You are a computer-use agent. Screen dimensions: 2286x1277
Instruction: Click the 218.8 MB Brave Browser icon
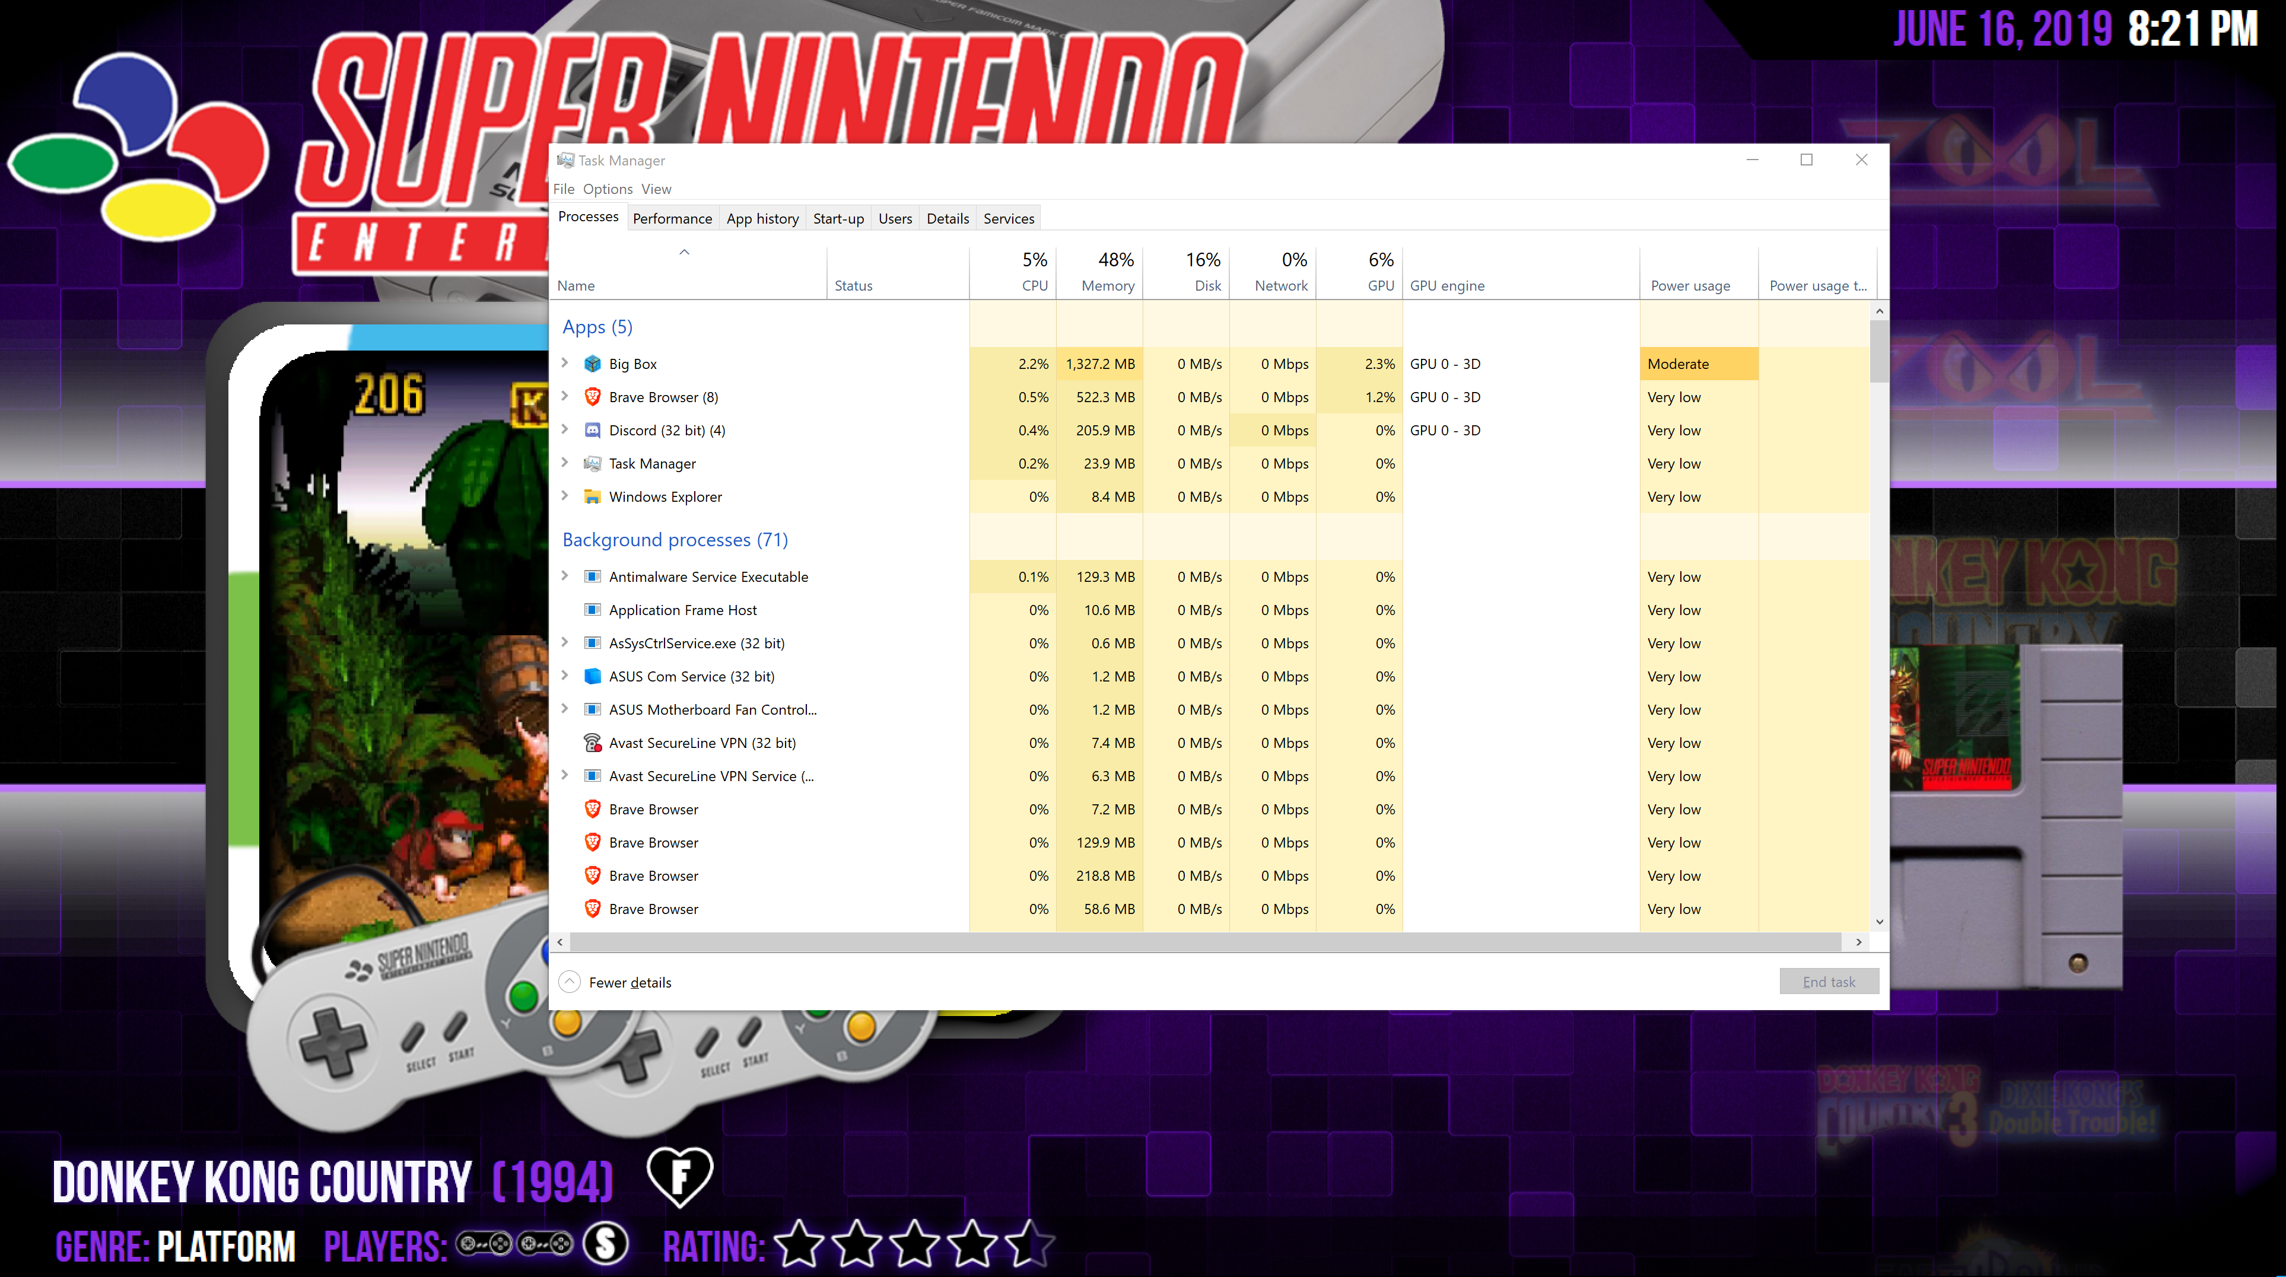(x=592, y=876)
